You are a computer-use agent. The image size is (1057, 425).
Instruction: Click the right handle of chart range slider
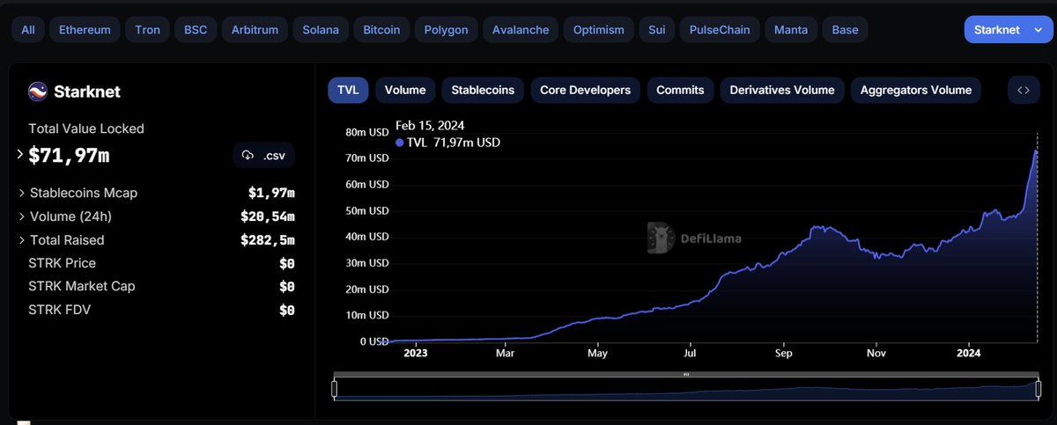click(1038, 388)
